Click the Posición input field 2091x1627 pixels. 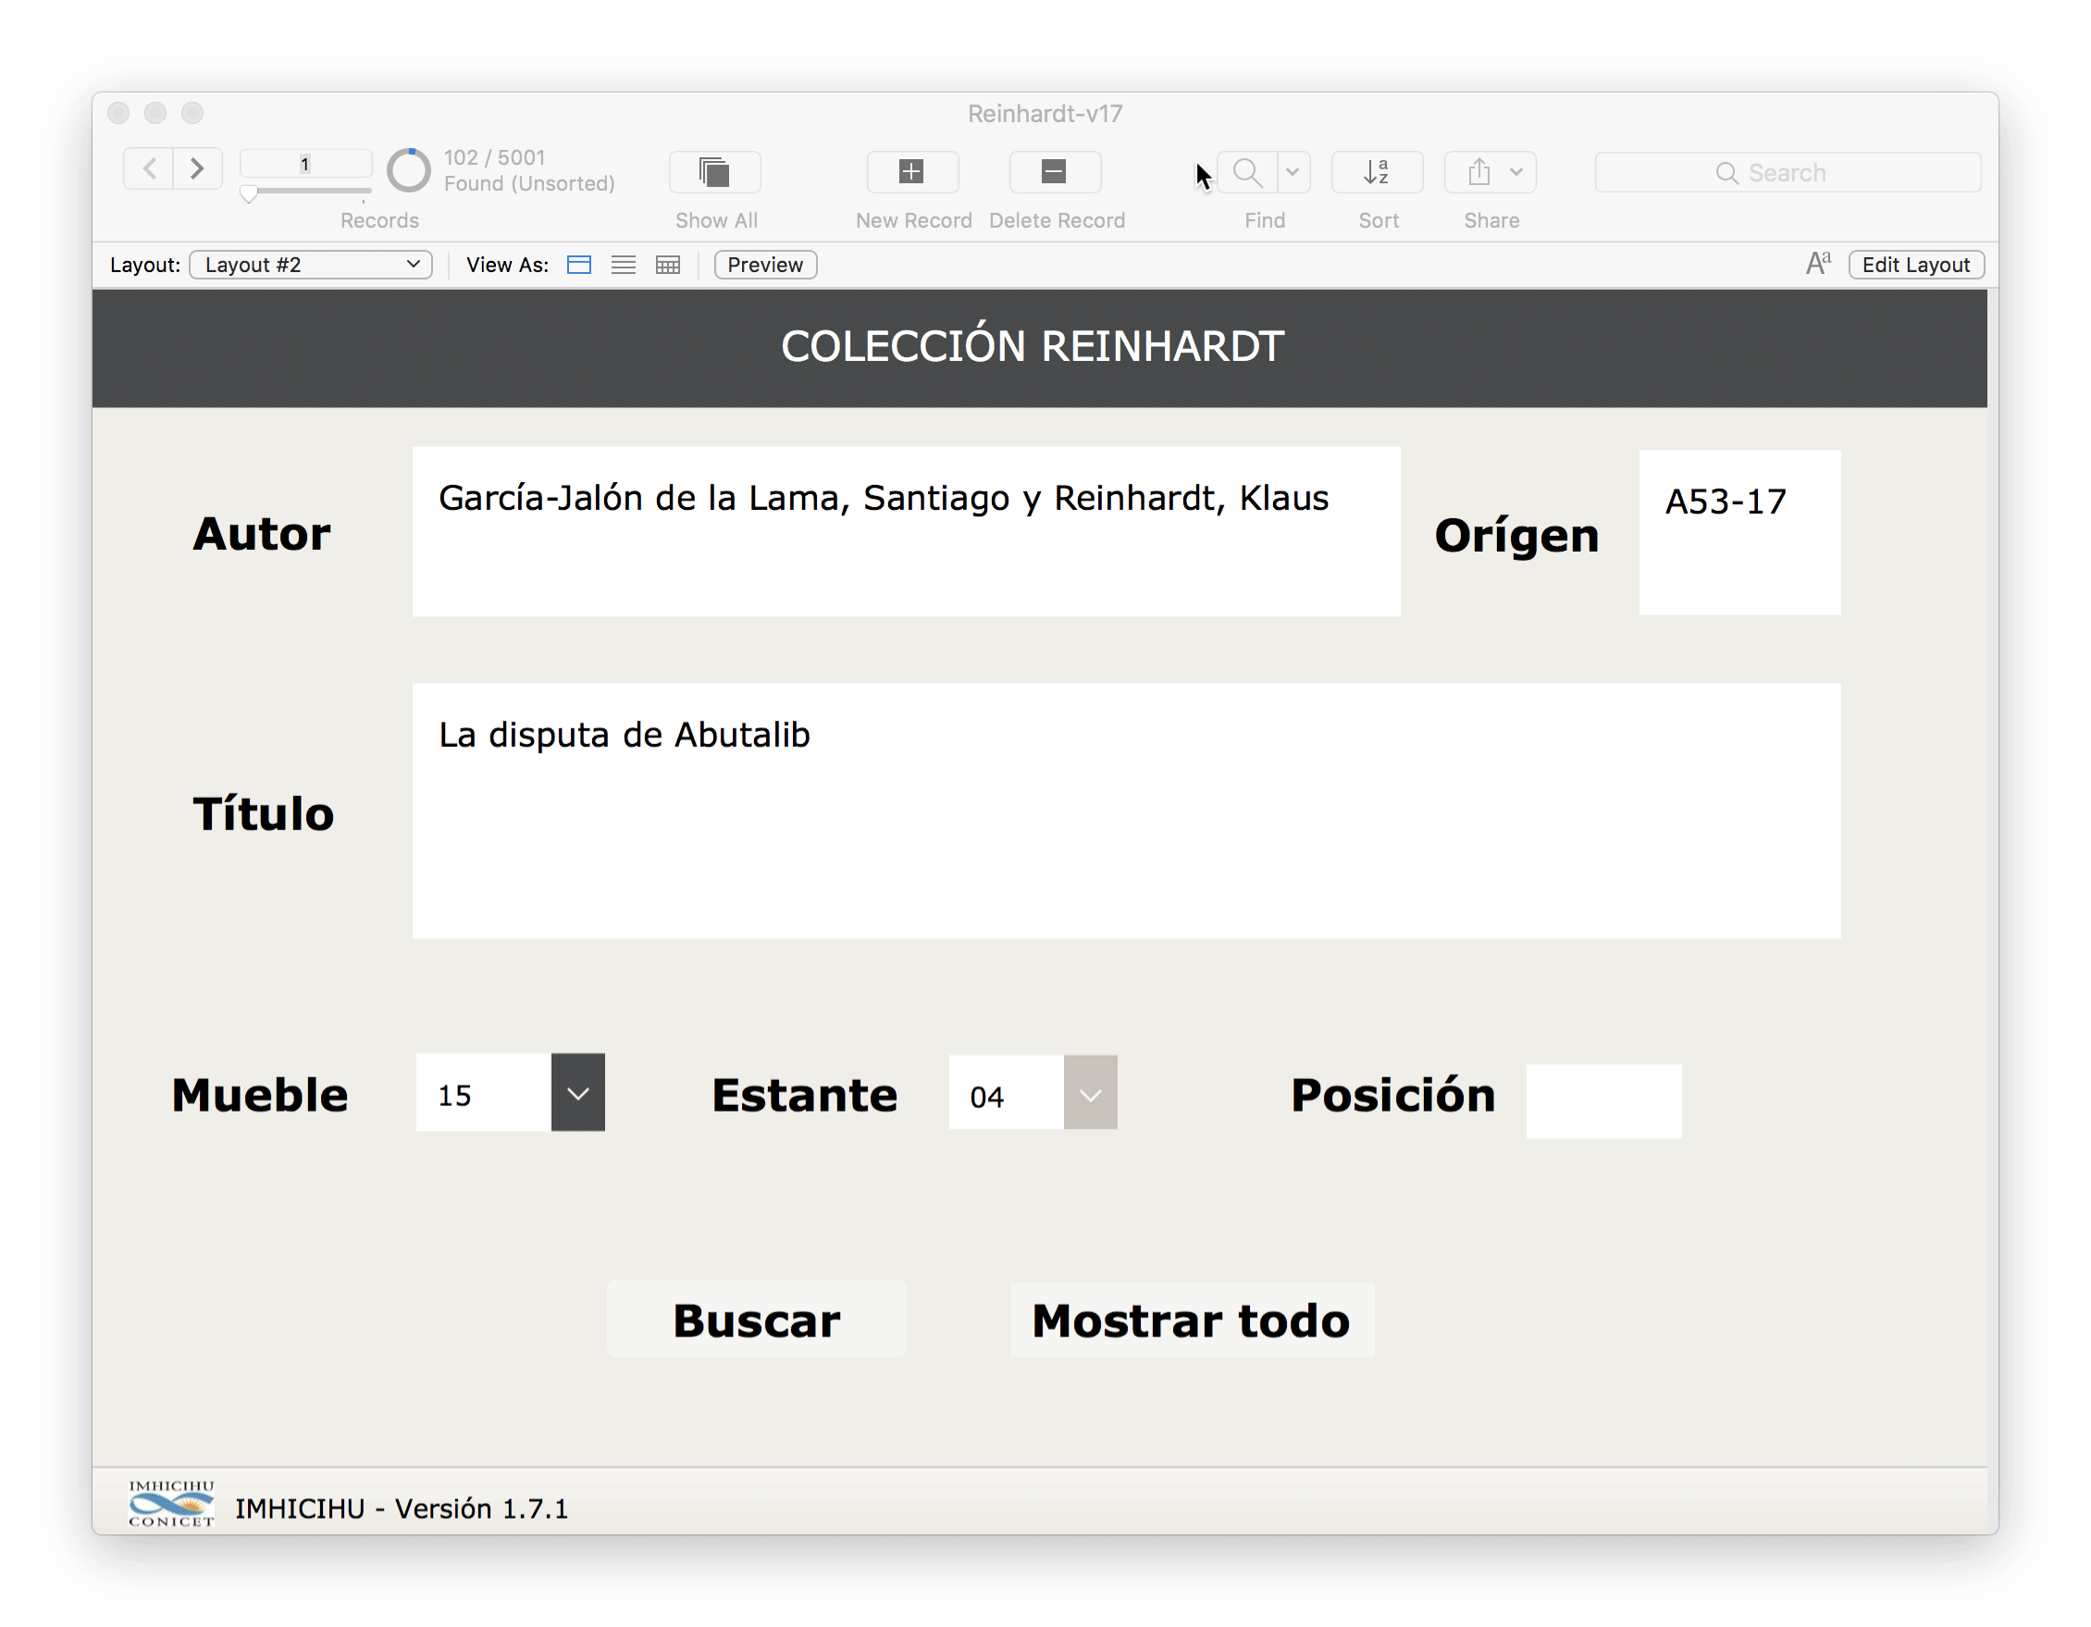tap(1603, 1101)
